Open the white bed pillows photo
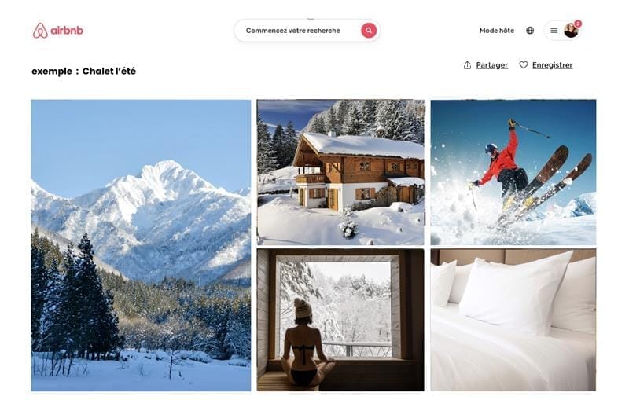629x400 pixels. tap(513, 320)
